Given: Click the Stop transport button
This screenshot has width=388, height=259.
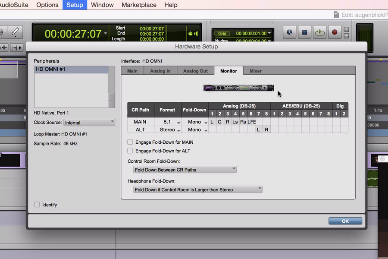Looking at the screenshot, I should tap(304, 32).
